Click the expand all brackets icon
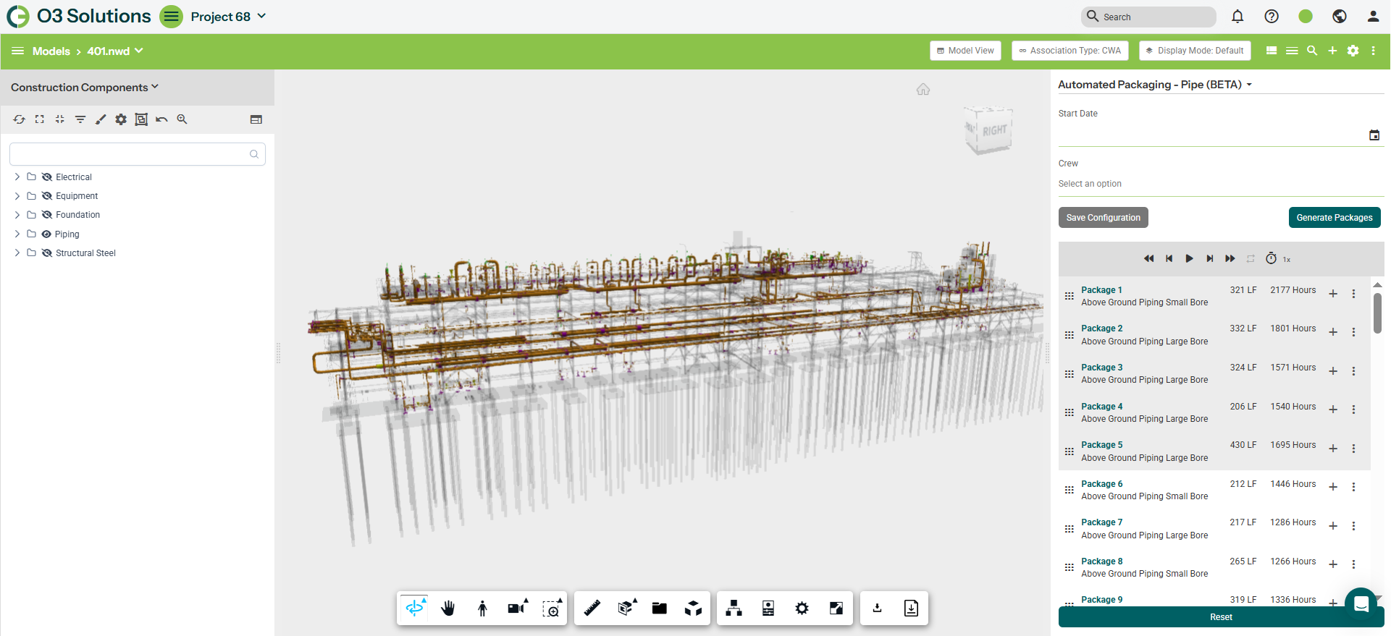The height and width of the screenshot is (636, 1391). (40, 119)
